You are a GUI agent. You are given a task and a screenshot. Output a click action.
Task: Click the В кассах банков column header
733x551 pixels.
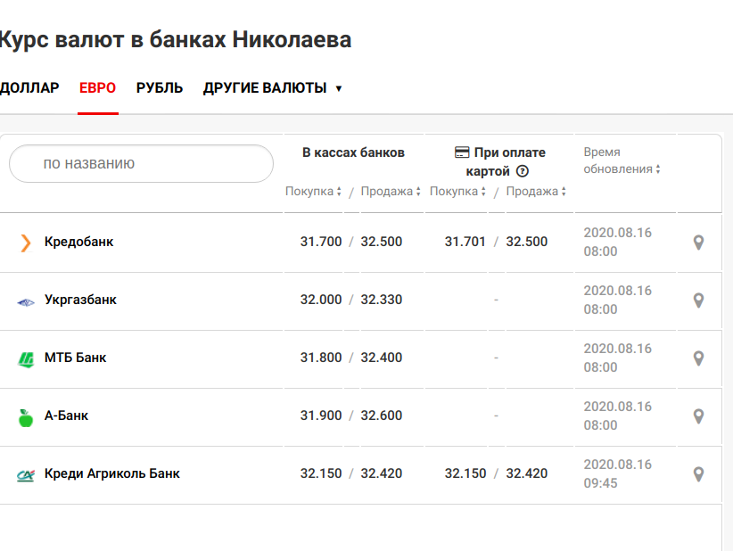353,152
